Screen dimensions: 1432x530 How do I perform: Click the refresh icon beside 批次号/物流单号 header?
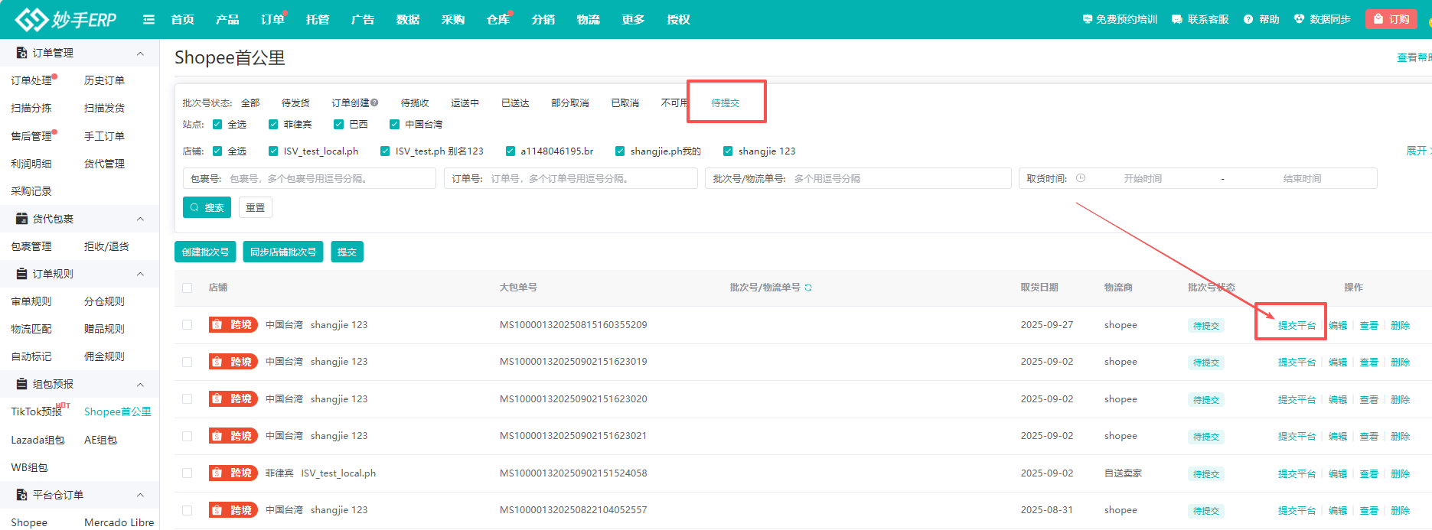click(x=808, y=288)
